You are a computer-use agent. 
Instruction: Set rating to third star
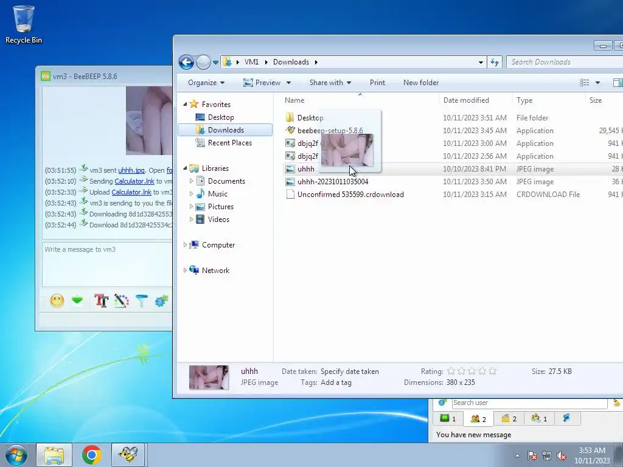click(472, 371)
